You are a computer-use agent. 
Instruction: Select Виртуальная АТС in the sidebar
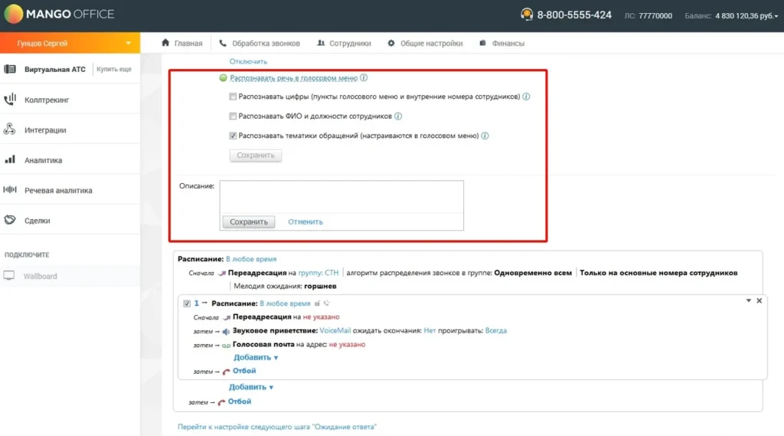55,70
